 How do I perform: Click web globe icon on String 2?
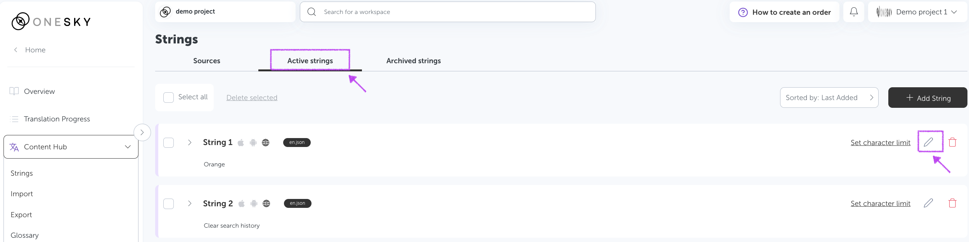coord(266,204)
